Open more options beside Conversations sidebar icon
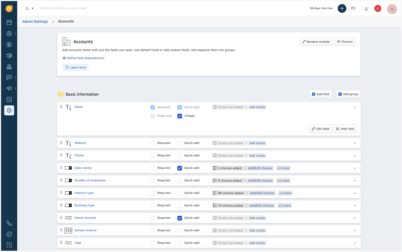The height and width of the screenshot is (252, 402). coord(16,77)
